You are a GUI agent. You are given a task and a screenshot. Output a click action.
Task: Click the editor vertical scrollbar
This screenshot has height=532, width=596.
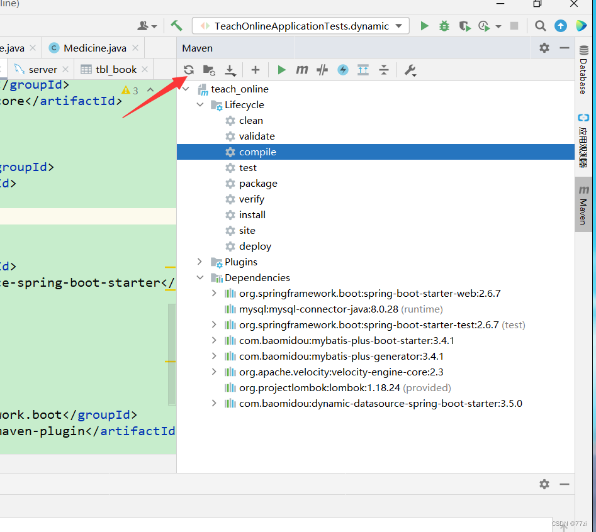[171, 354]
